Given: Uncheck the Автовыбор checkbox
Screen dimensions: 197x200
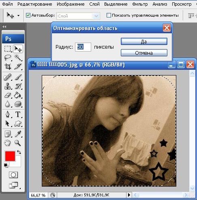Looking at the screenshot, I should click(28, 15).
